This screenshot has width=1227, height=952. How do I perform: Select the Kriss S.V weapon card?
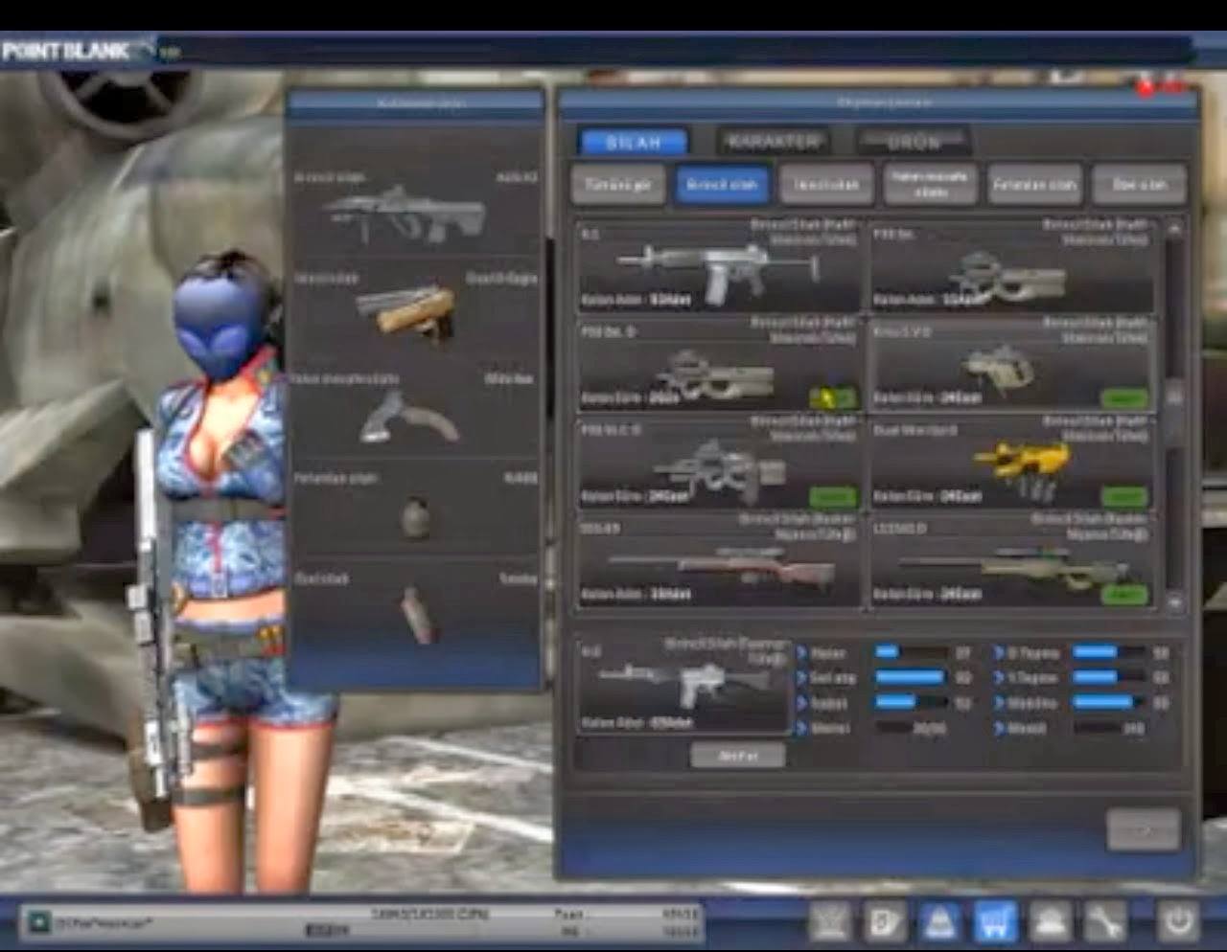pyautogui.click(x=1012, y=365)
